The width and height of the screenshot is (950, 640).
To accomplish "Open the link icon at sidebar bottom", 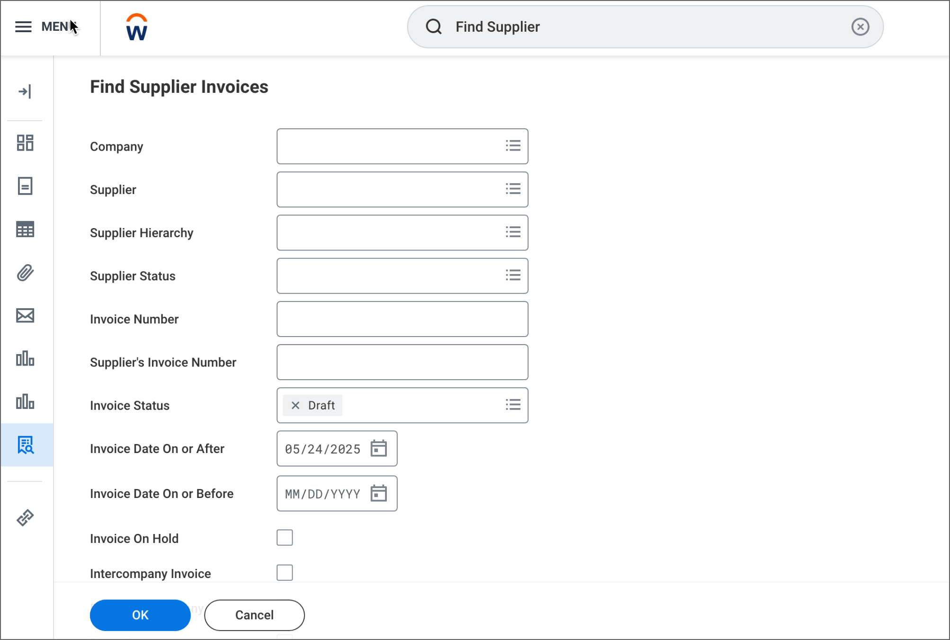I will (26, 517).
